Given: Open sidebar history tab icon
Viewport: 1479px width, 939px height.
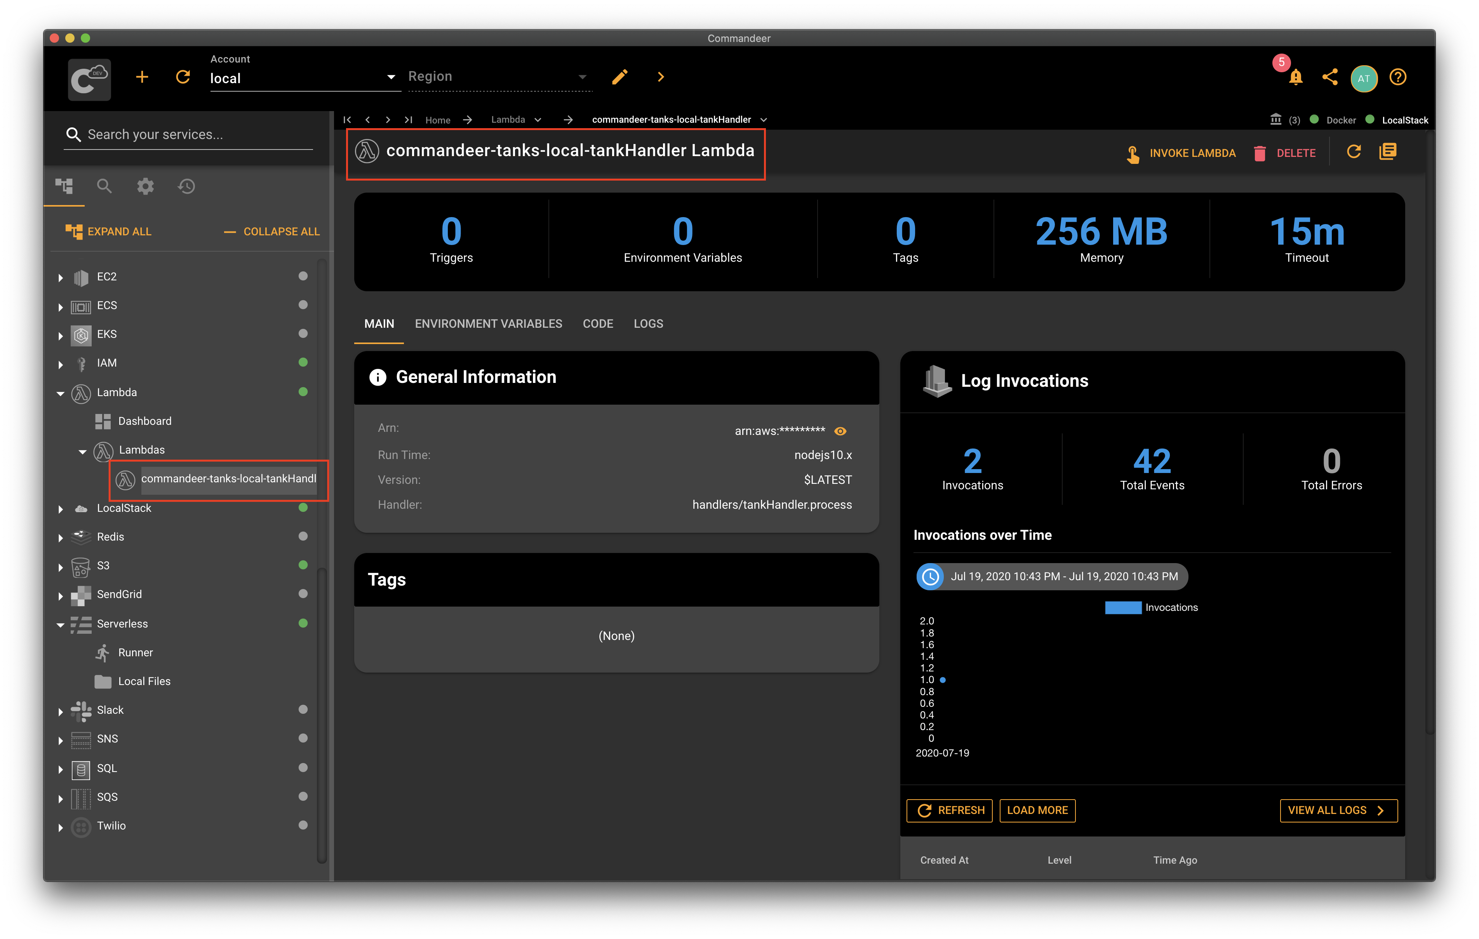Looking at the screenshot, I should point(186,186).
